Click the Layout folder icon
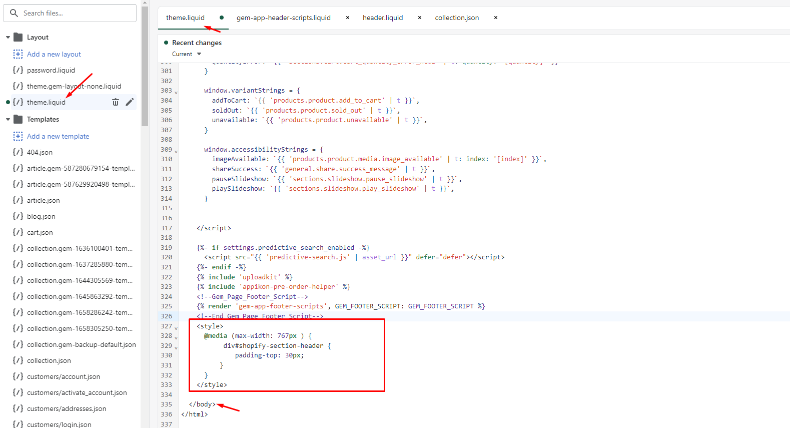This screenshot has width=790, height=428. click(18, 37)
